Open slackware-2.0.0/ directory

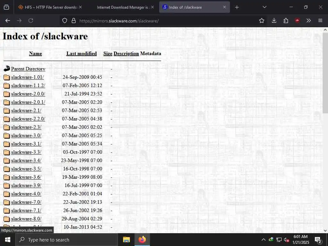[28, 94]
